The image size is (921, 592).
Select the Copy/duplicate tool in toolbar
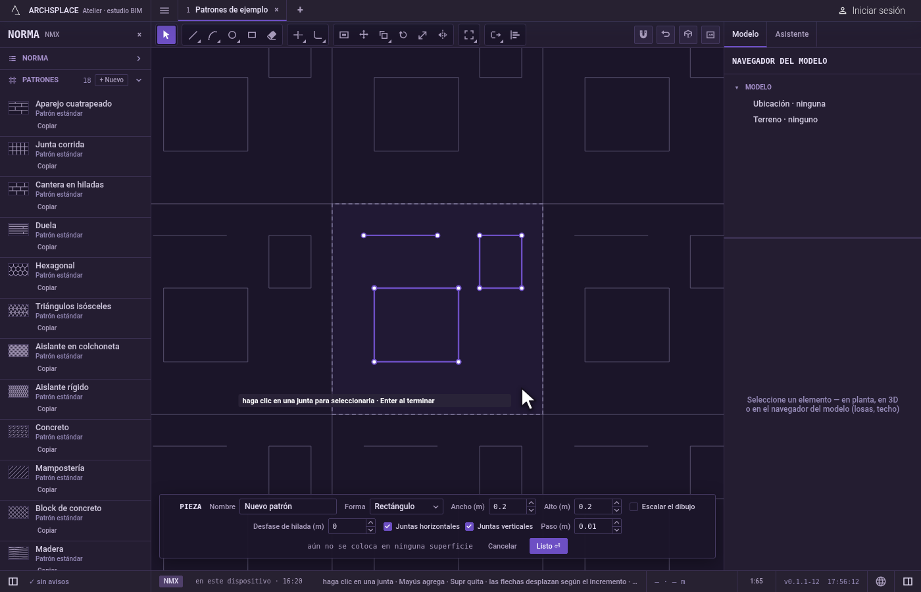384,35
